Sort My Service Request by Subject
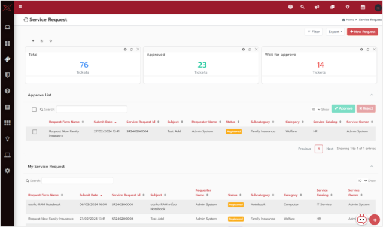The image size is (383, 227). pos(158,195)
